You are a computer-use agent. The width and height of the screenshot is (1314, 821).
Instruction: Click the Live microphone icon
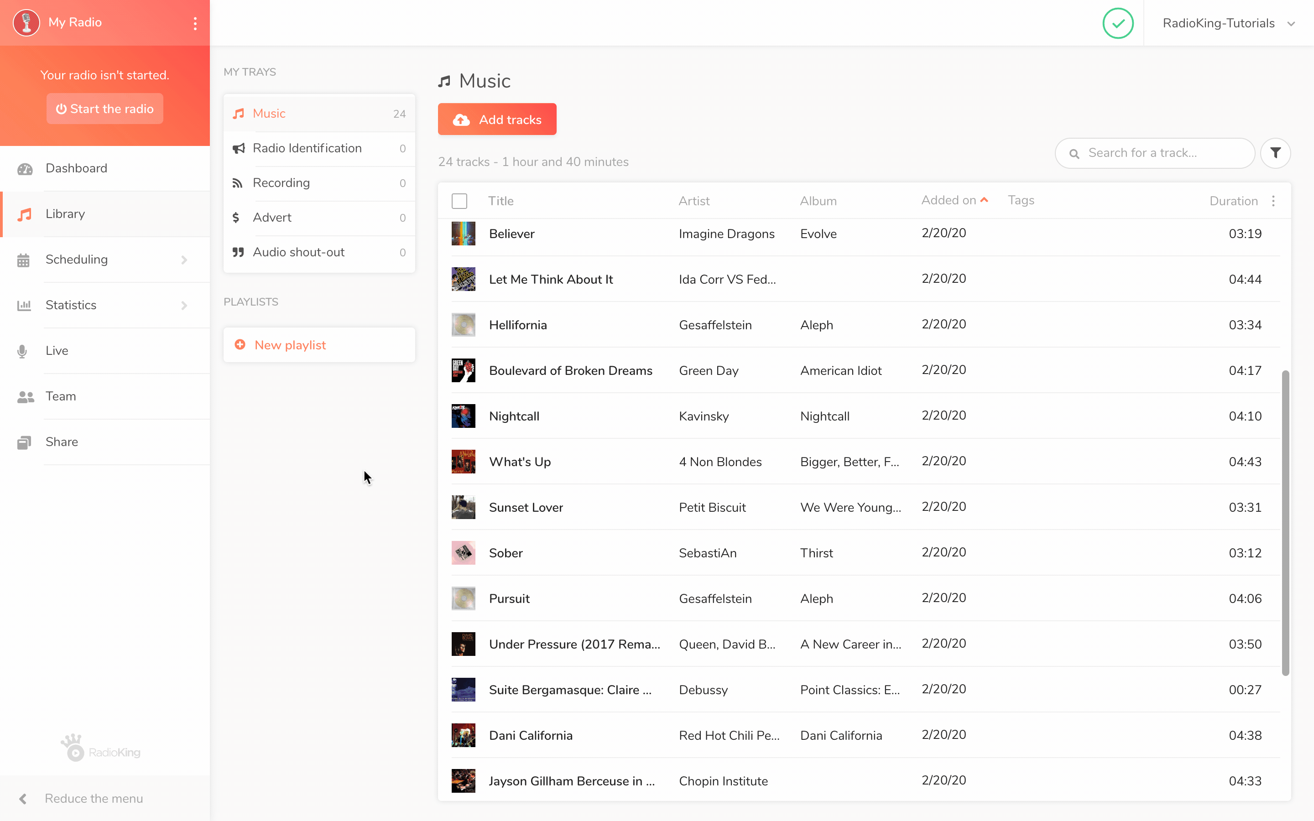point(22,351)
